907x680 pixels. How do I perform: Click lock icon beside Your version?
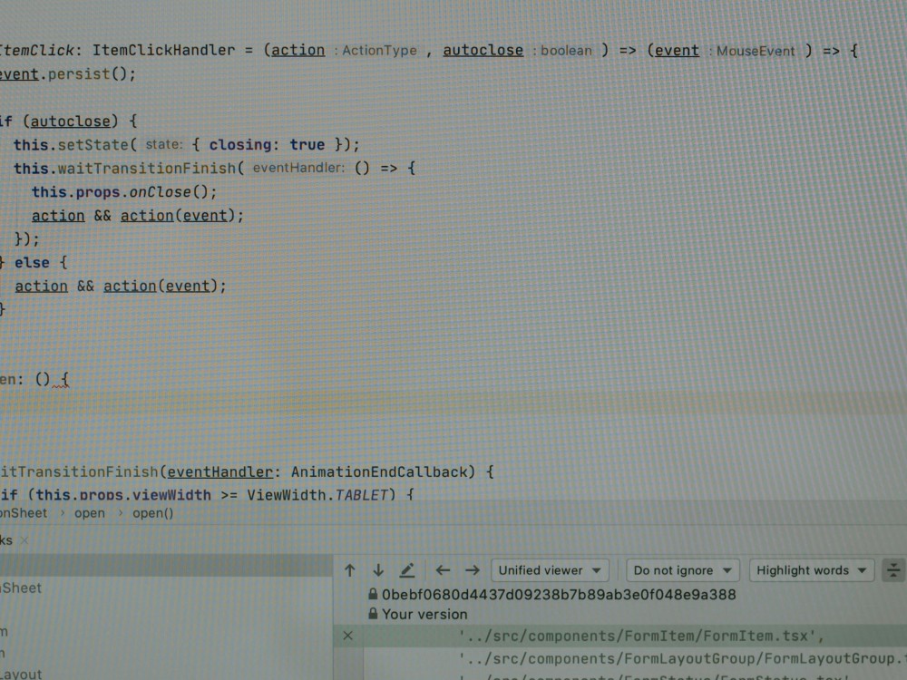tap(373, 614)
